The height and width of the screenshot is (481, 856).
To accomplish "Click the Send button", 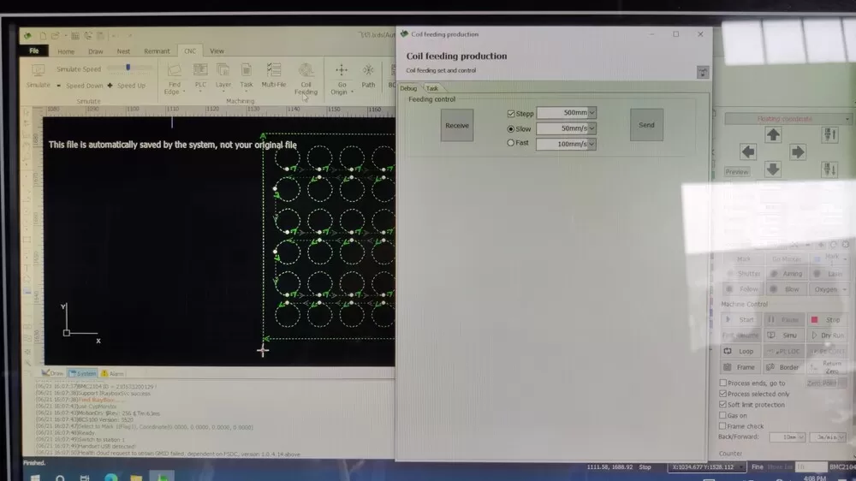I will click(646, 125).
